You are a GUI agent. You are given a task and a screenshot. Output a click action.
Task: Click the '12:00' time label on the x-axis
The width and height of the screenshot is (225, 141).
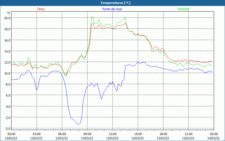(112, 134)
